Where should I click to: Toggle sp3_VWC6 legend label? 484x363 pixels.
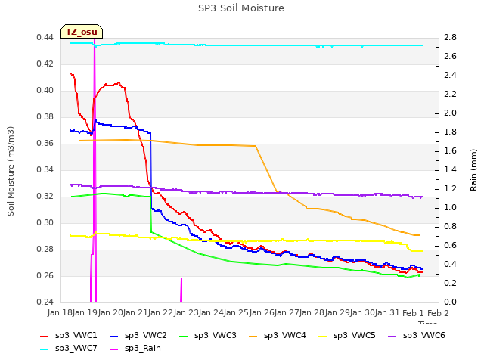[423, 335]
